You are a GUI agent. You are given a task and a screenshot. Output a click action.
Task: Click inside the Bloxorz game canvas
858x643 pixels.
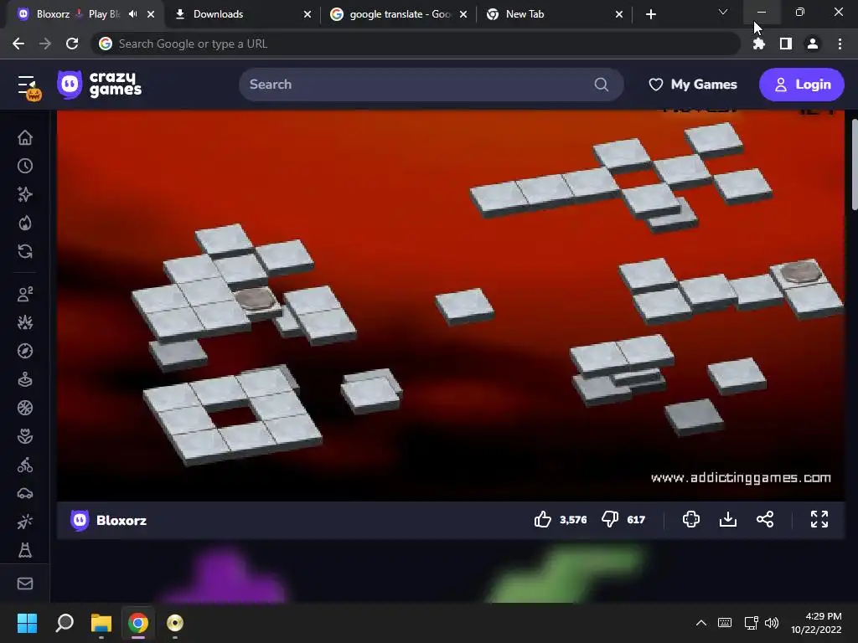(x=450, y=305)
